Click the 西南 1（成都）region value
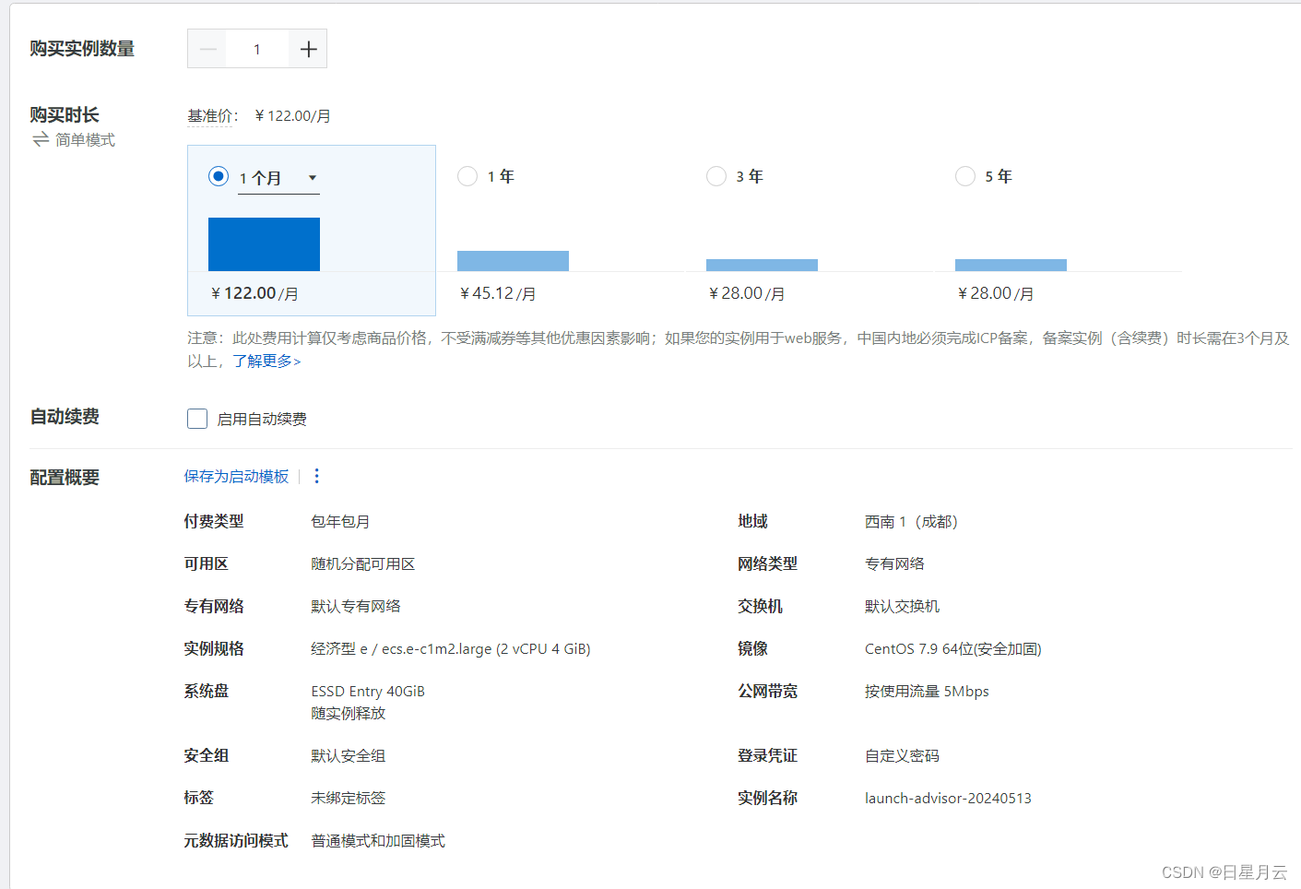This screenshot has height=889, width=1301. (911, 521)
